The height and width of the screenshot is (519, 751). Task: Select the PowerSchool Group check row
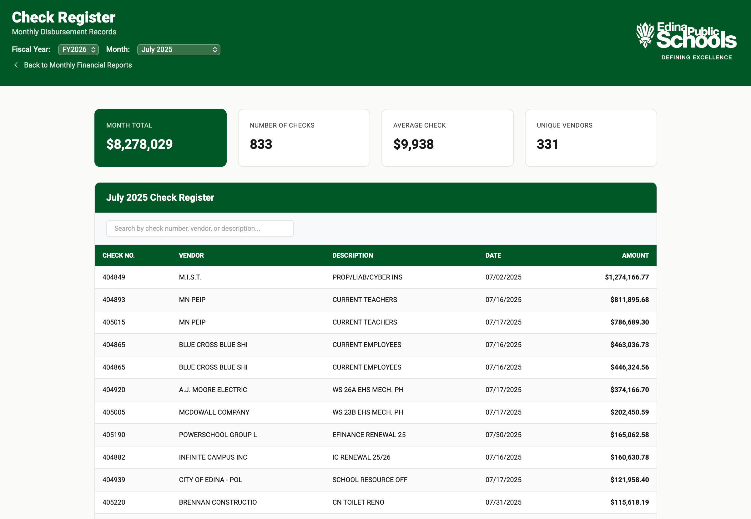point(375,435)
